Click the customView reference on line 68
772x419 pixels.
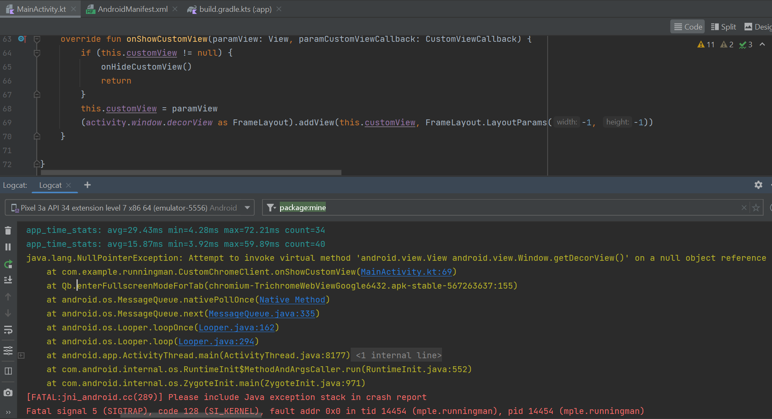tap(131, 108)
